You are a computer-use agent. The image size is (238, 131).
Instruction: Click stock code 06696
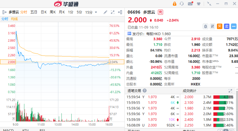coord(134,12)
